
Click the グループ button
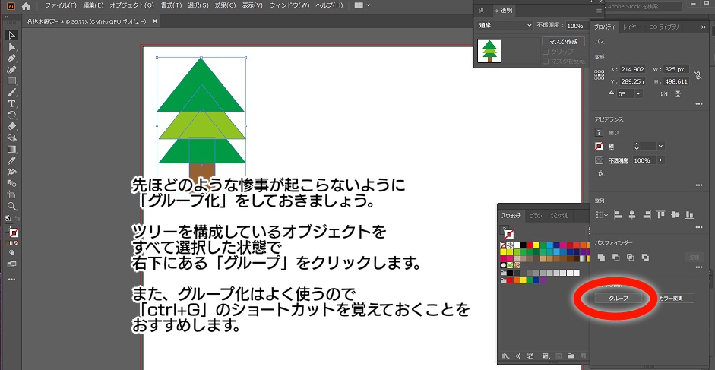pos(619,299)
